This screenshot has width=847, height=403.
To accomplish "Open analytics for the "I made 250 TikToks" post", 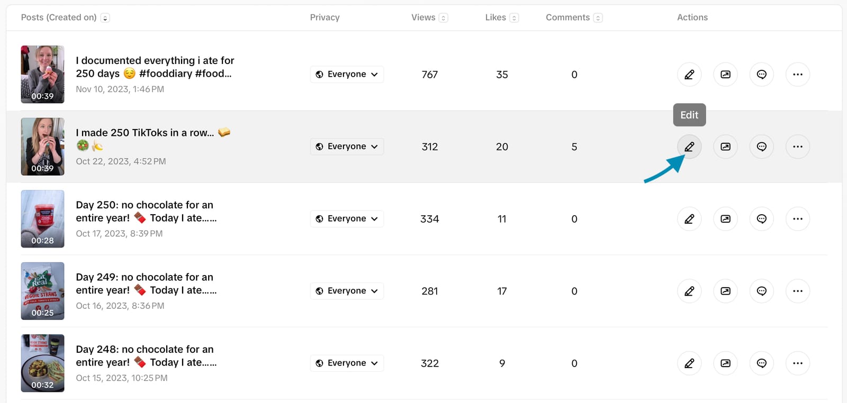I will [x=725, y=146].
